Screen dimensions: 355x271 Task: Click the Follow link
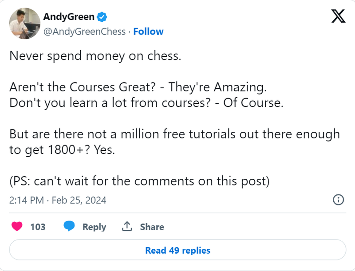[148, 31]
